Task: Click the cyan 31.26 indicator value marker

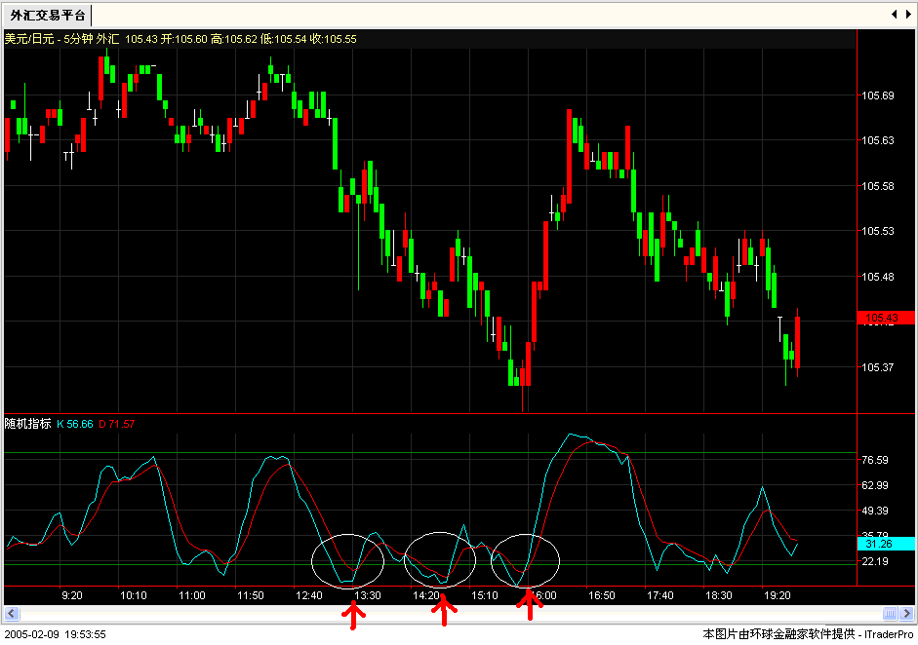Action: pos(886,544)
